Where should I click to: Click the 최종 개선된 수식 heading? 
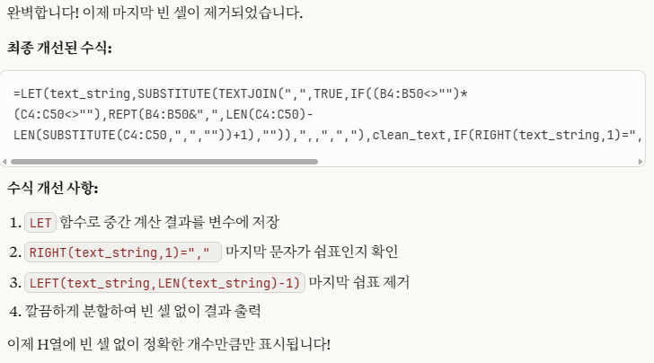coord(59,48)
